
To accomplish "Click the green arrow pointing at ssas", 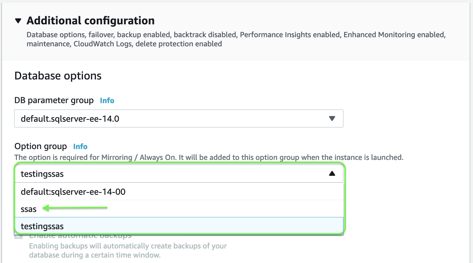I will click(x=75, y=209).
